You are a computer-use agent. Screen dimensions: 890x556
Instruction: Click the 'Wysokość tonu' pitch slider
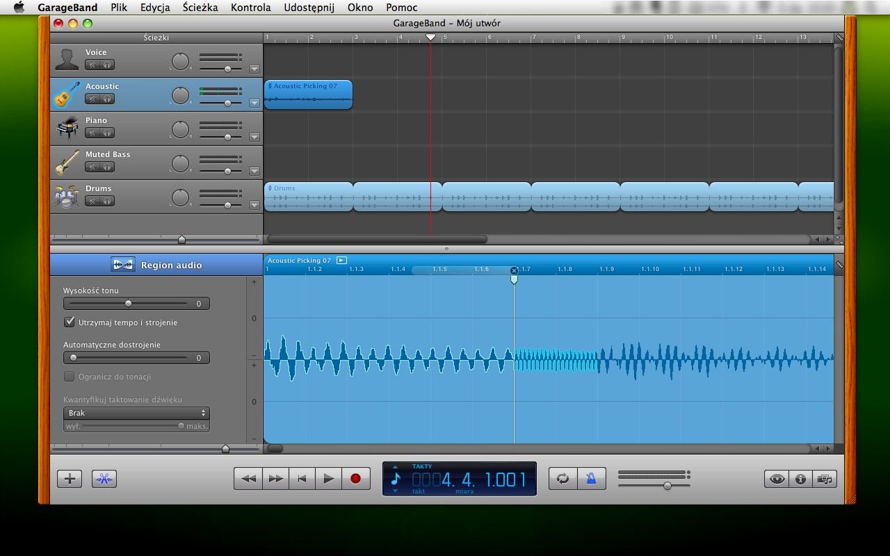[x=129, y=304]
